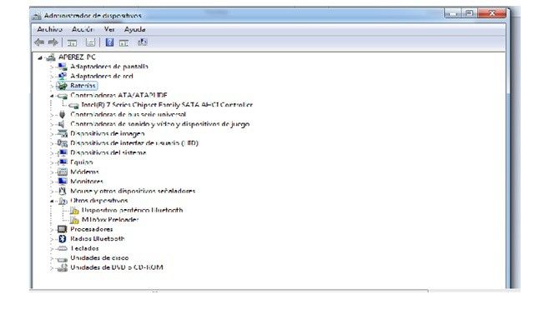Select 'Intel(R) 7 Series Chipset Family SATA AHCI Controller'
The width and height of the screenshot is (544, 319).
coord(167,105)
